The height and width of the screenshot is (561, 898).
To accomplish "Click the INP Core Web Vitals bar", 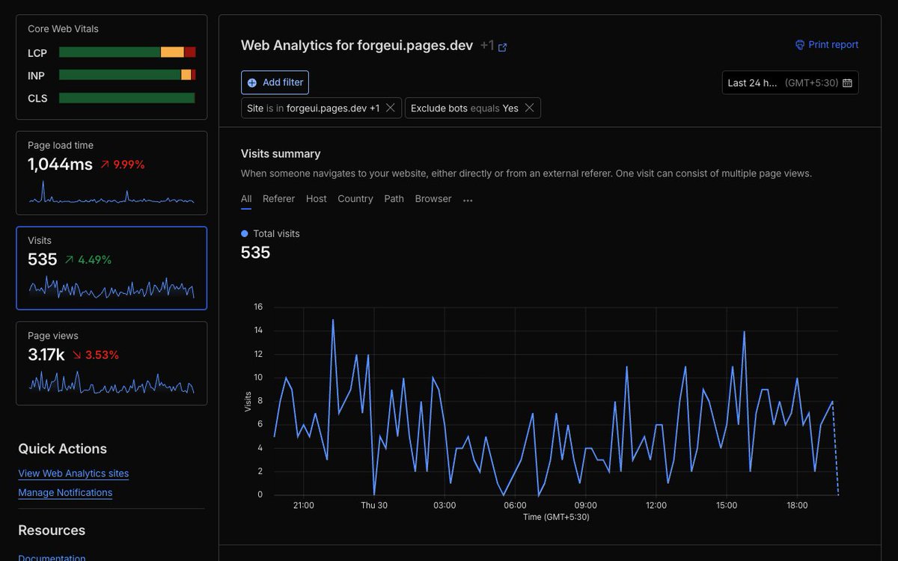I will 127,75.
